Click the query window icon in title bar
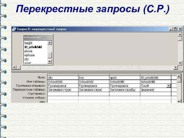The width and height of the screenshot is (184, 138). 14,29
